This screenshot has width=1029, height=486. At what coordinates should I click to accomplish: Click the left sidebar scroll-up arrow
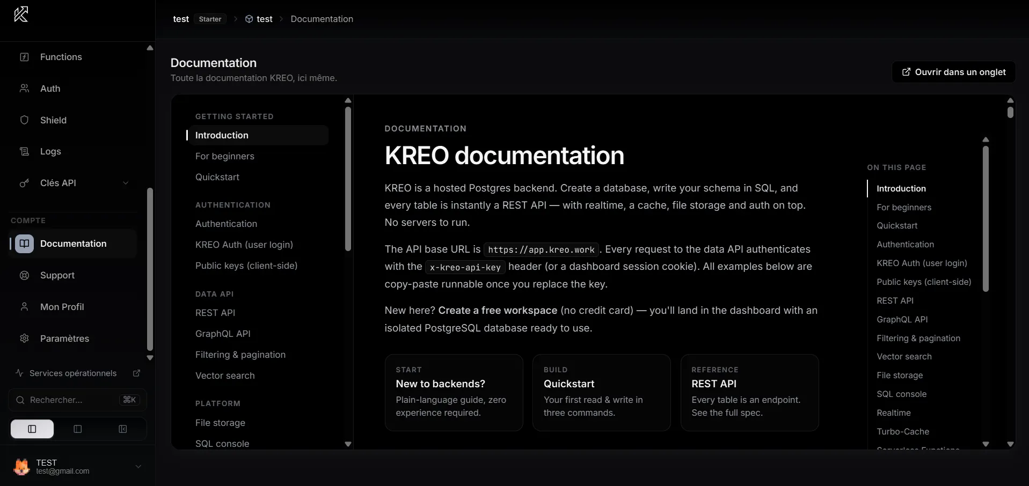point(150,48)
